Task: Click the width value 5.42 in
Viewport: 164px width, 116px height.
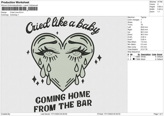Action: [160, 9]
